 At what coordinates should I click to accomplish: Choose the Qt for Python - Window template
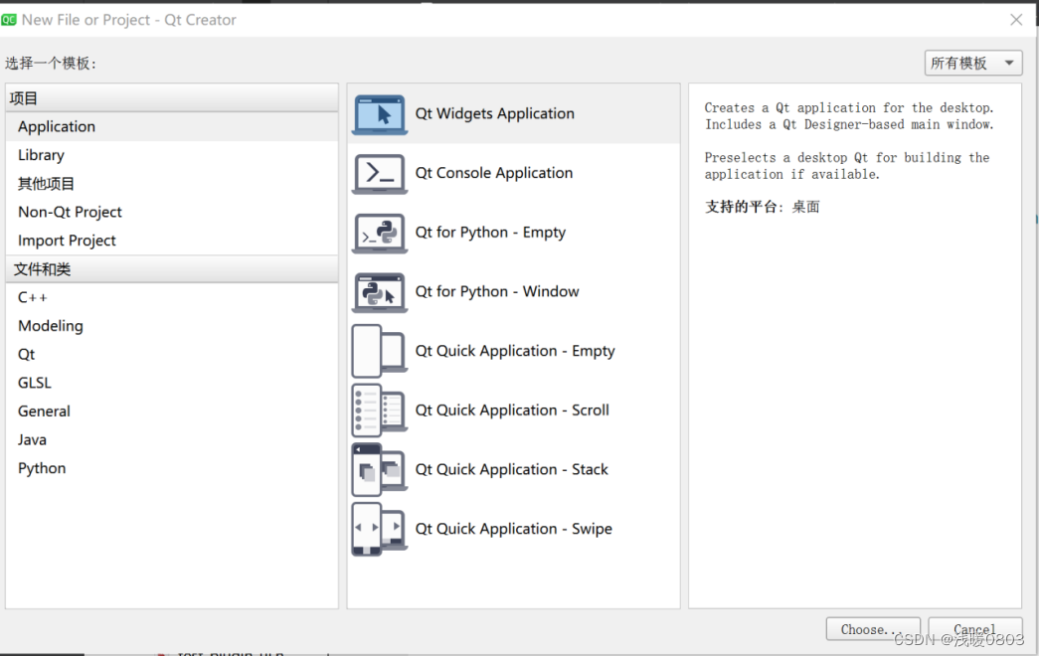[x=495, y=291]
